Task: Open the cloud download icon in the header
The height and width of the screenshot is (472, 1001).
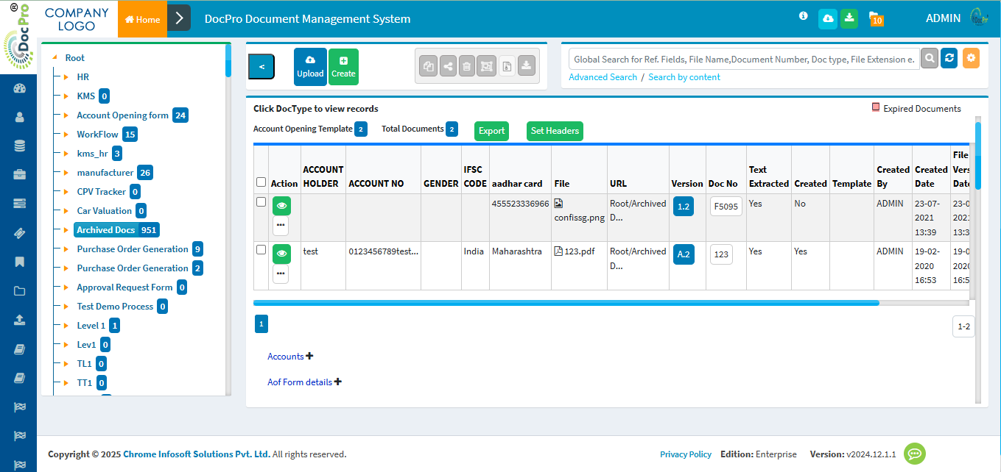Action: (x=827, y=18)
